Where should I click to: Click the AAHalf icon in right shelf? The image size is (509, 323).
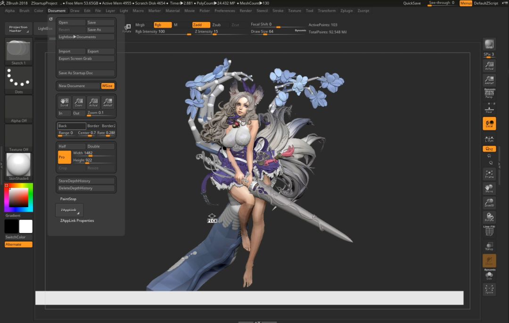(489, 80)
